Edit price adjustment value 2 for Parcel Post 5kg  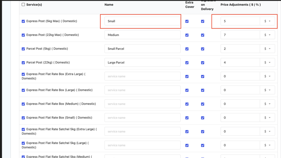(x=240, y=49)
